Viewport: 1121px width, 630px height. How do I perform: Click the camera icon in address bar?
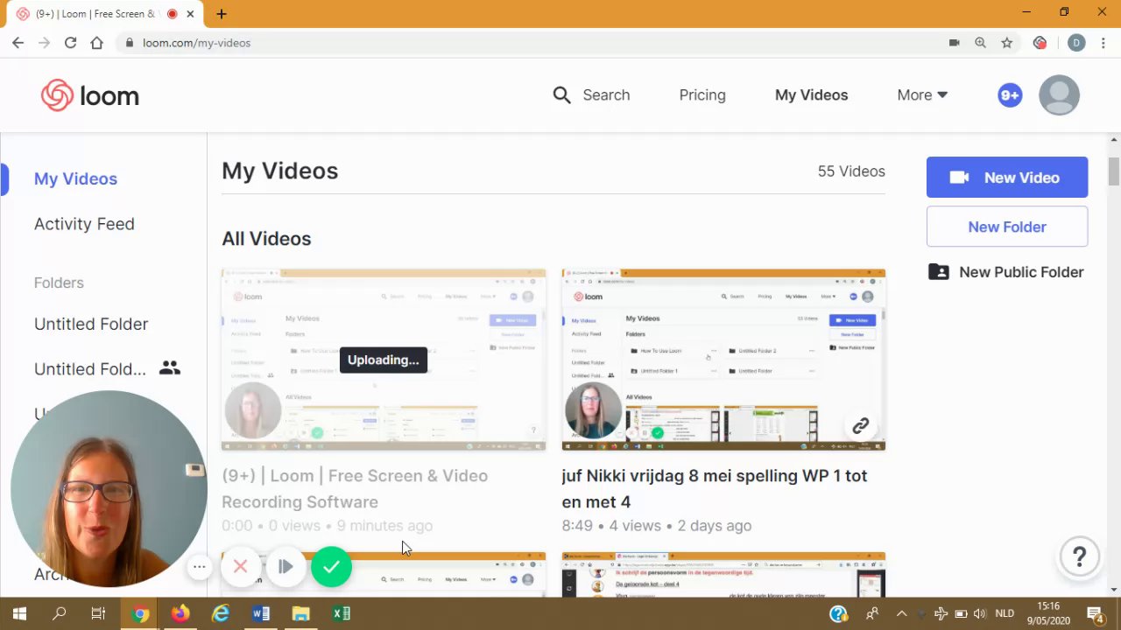955,42
